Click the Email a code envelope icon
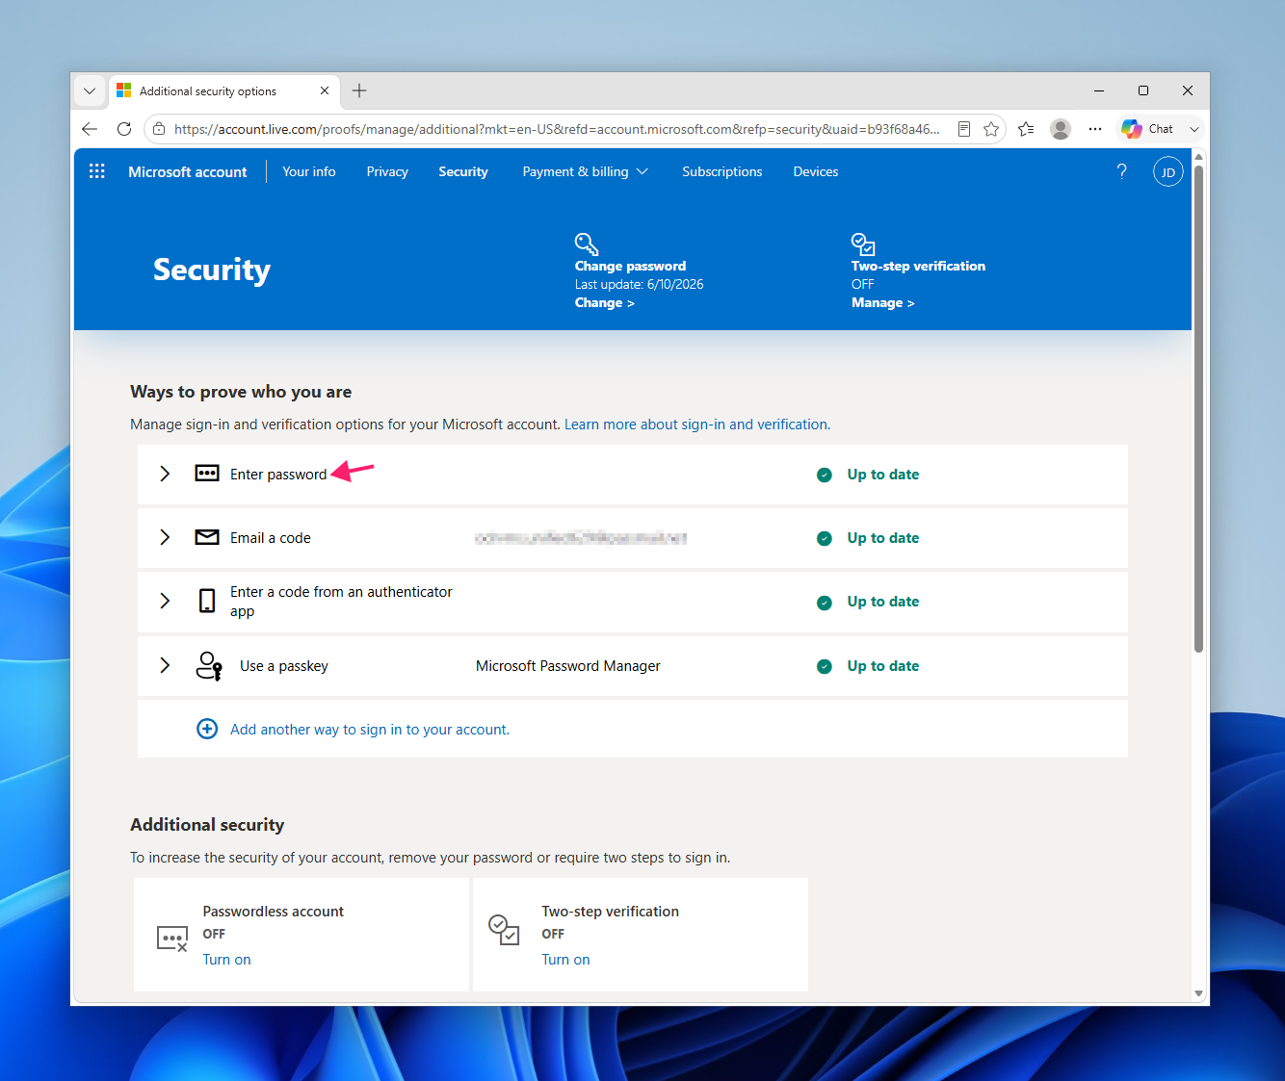This screenshot has width=1285, height=1081. [207, 537]
